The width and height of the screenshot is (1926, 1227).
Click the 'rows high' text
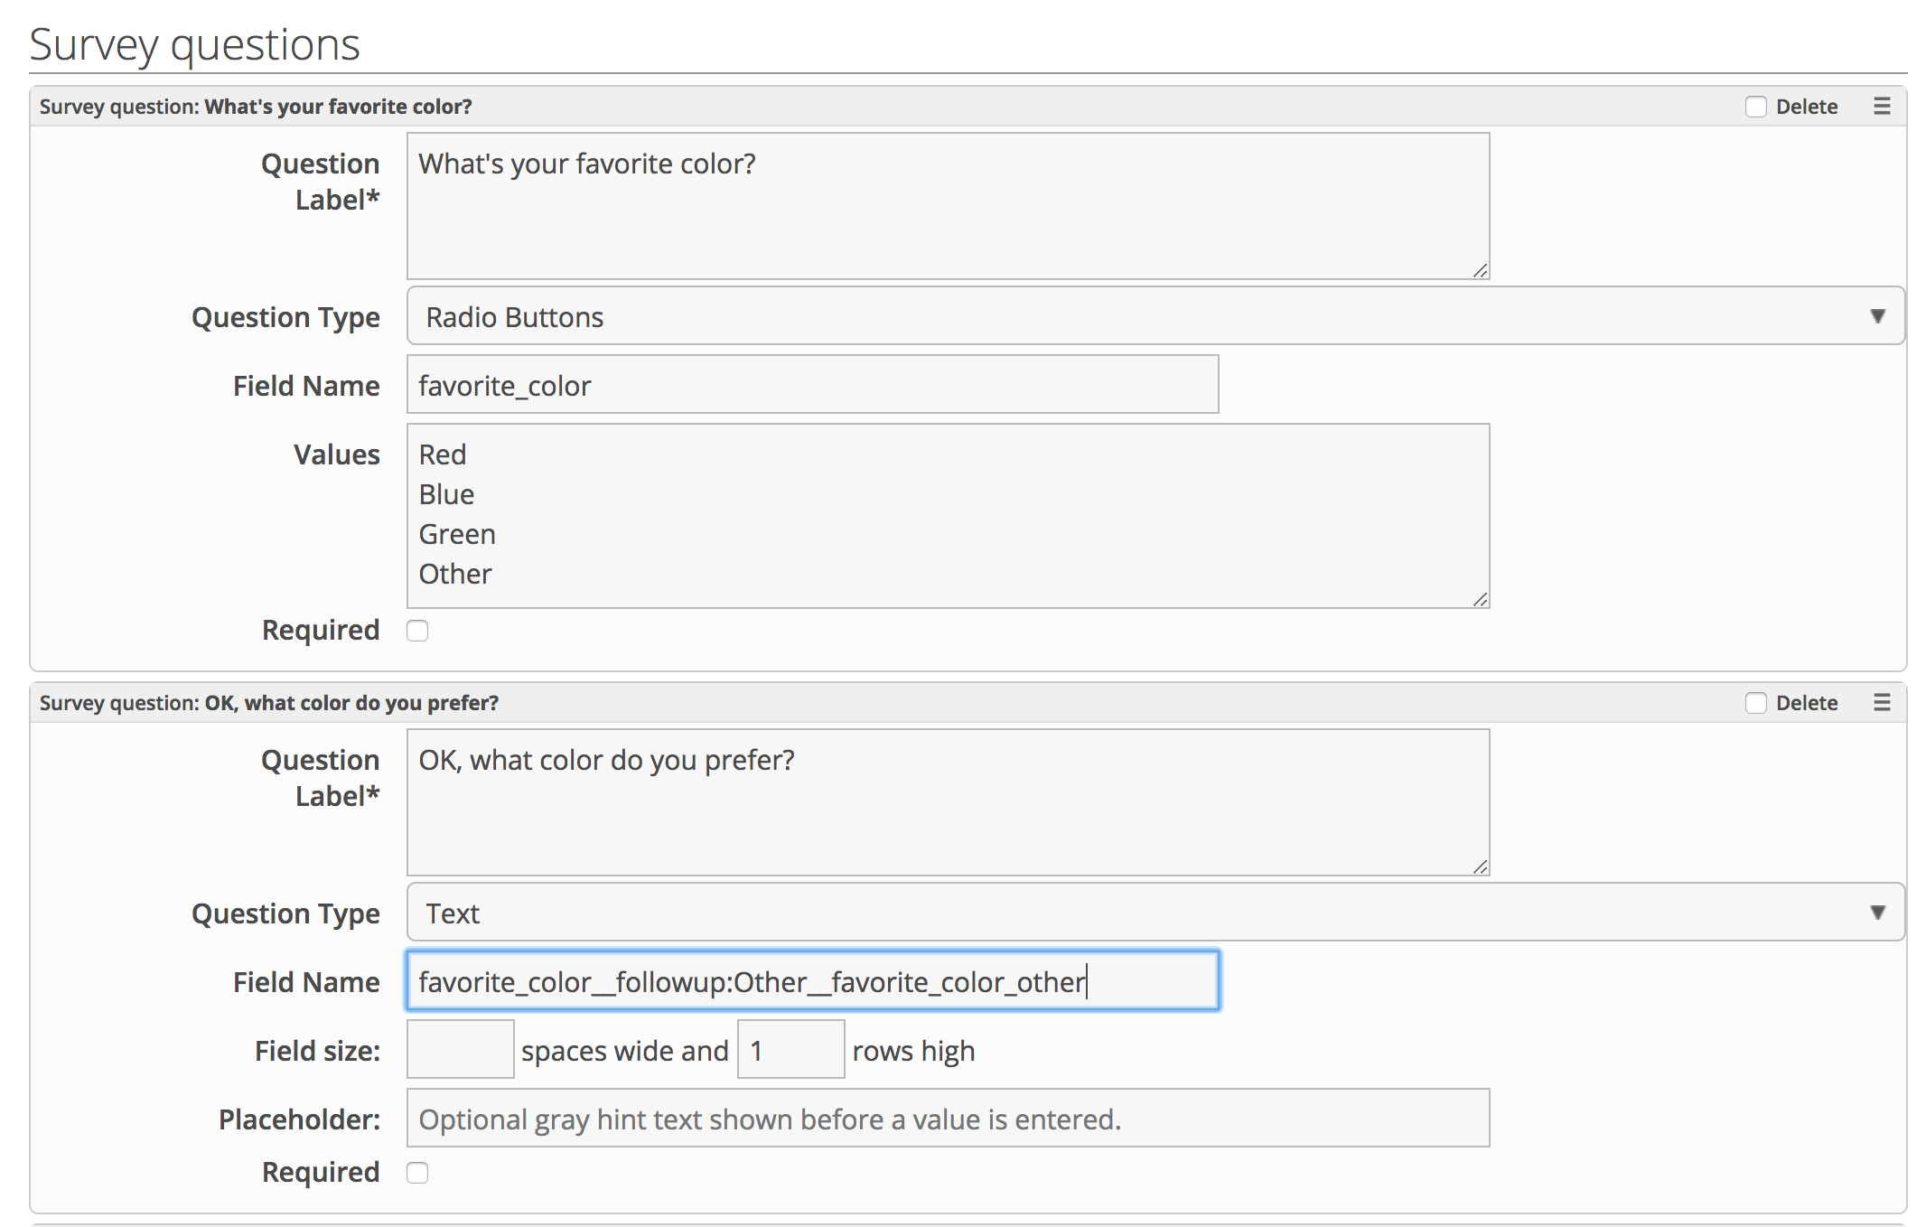[913, 1051]
